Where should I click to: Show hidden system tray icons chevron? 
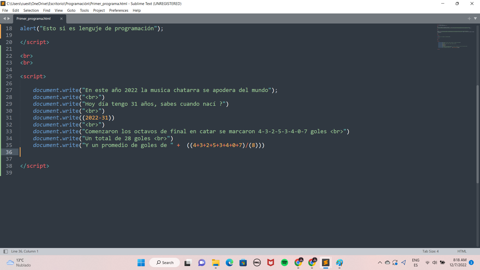[x=380, y=262]
